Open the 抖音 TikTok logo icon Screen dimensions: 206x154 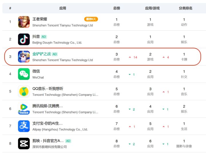pyautogui.click(x=24, y=39)
